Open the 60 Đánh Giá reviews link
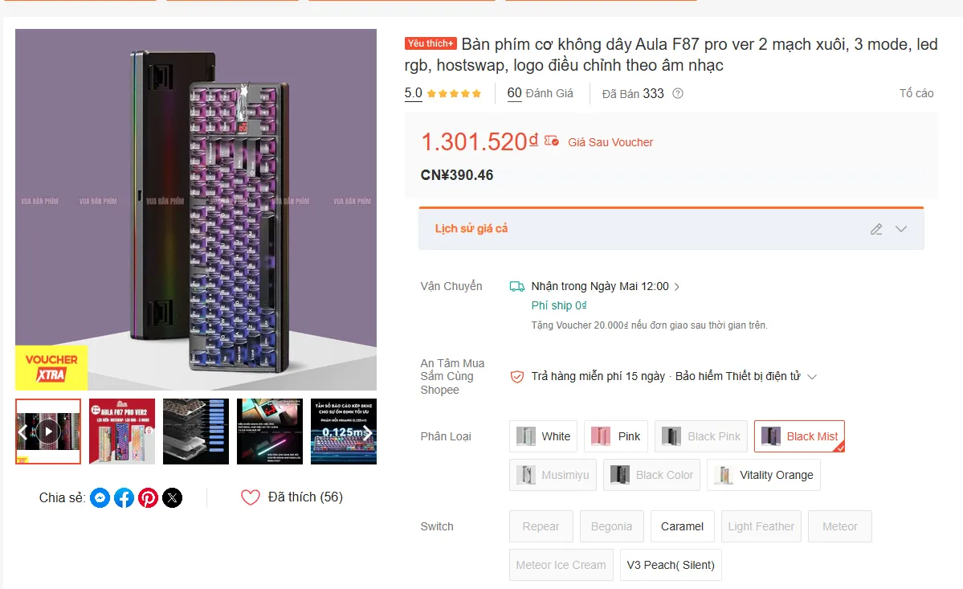 point(539,93)
